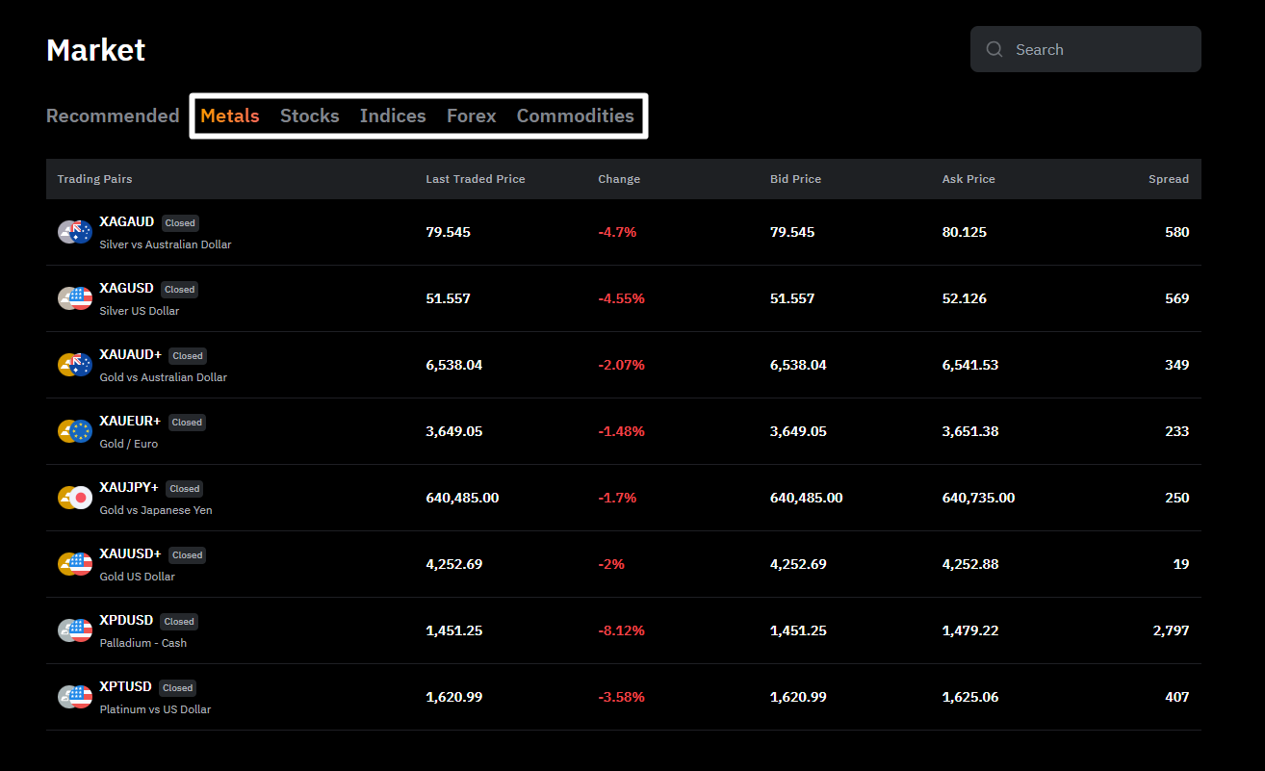Viewport: 1265px width, 771px height.
Task: Click the XAUUSD+ pair flag icon
Action: click(74, 564)
